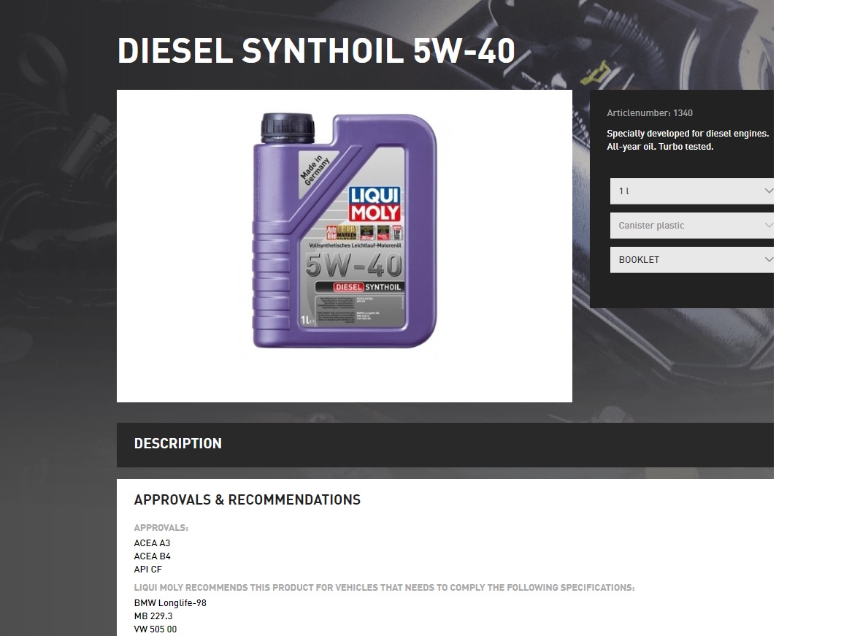Select the Approvals & Recommendations heading
This screenshot has width=841, height=636.
[247, 499]
